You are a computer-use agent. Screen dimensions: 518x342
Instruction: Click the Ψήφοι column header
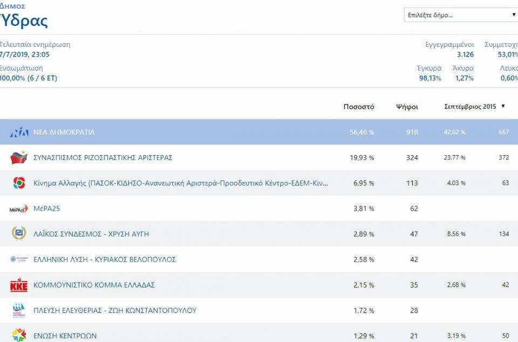coord(406,107)
